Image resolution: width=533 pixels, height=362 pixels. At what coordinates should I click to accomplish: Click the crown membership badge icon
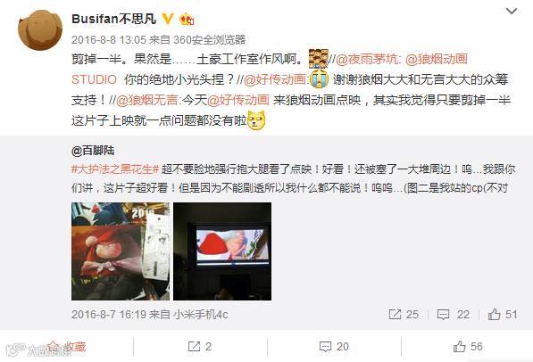[x=187, y=19]
